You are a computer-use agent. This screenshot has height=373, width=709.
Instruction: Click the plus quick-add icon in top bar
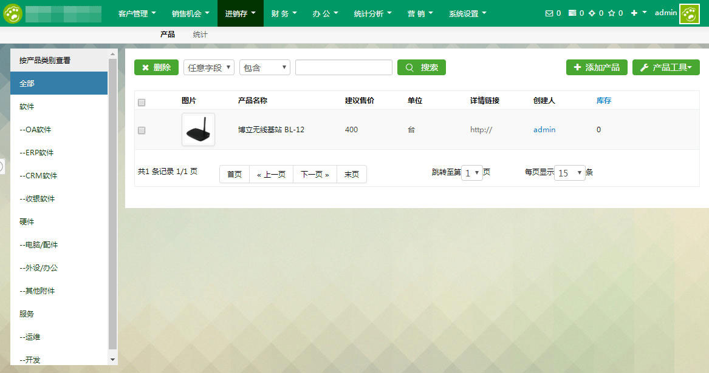coord(634,13)
